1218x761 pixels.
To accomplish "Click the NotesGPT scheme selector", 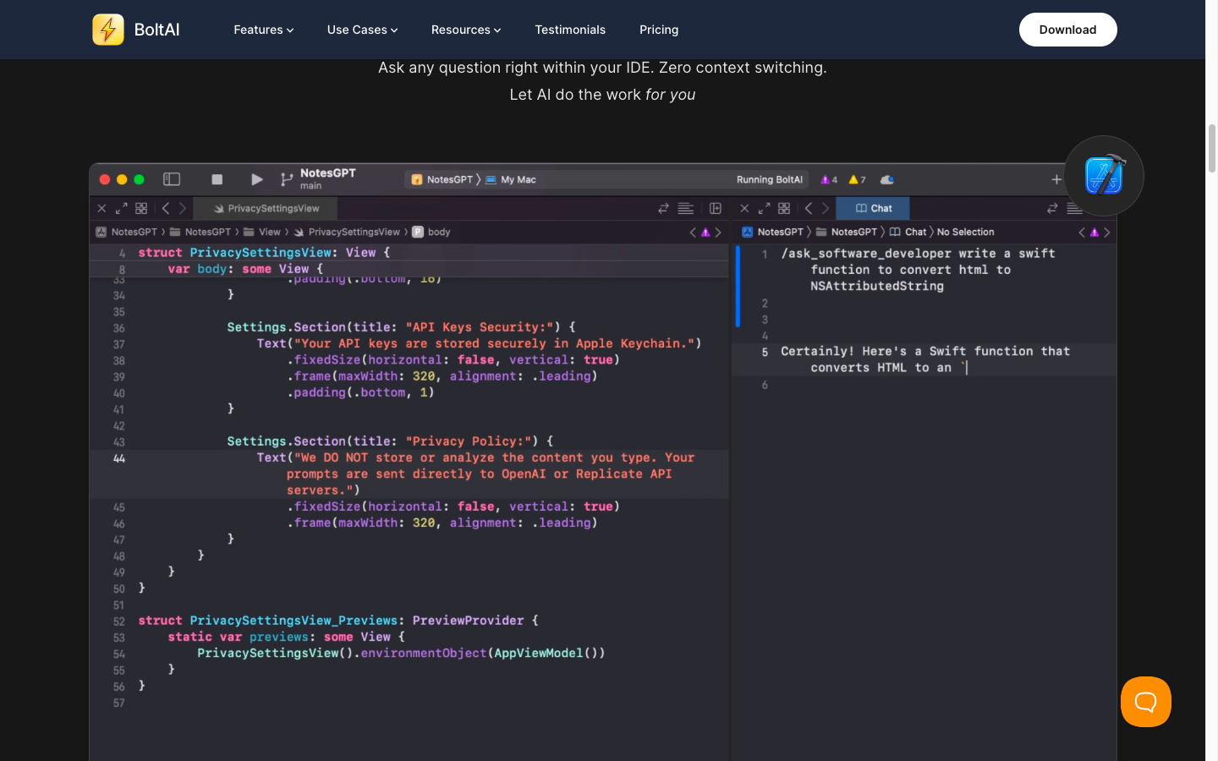I will point(441,179).
